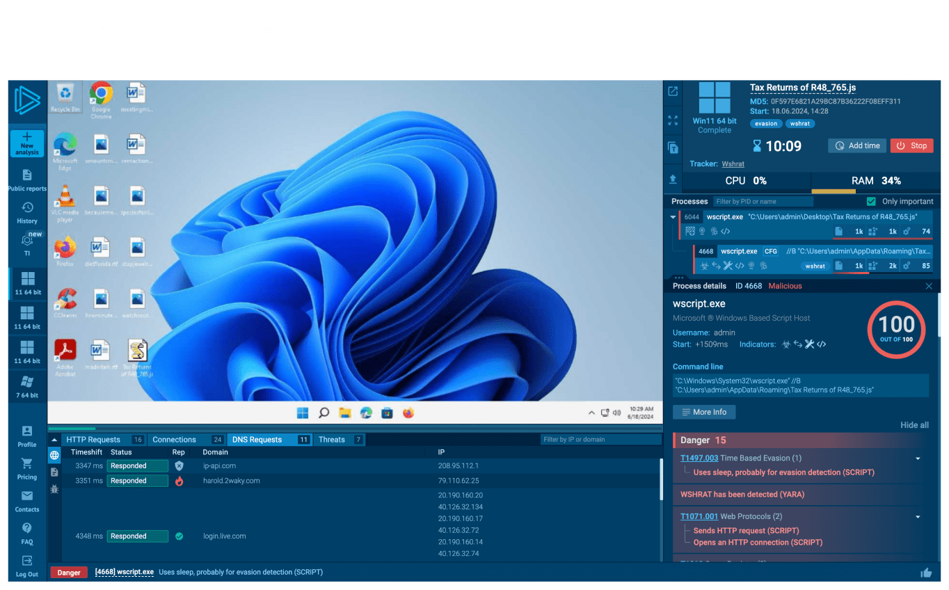This screenshot has height=590, width=949.
Task: Click the [4668] wscript.exe link in status bar
Action: pyautogui.click(x=125, y=573)
